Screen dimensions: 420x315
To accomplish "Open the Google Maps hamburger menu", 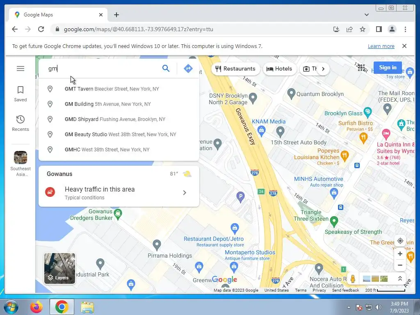I will [21, 68].
